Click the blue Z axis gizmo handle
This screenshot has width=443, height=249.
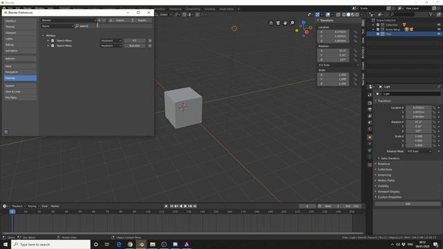(x=303, y=22)
